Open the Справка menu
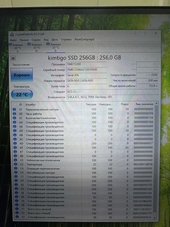The height and width of the screenshot is (227, 170). (66, 39)
